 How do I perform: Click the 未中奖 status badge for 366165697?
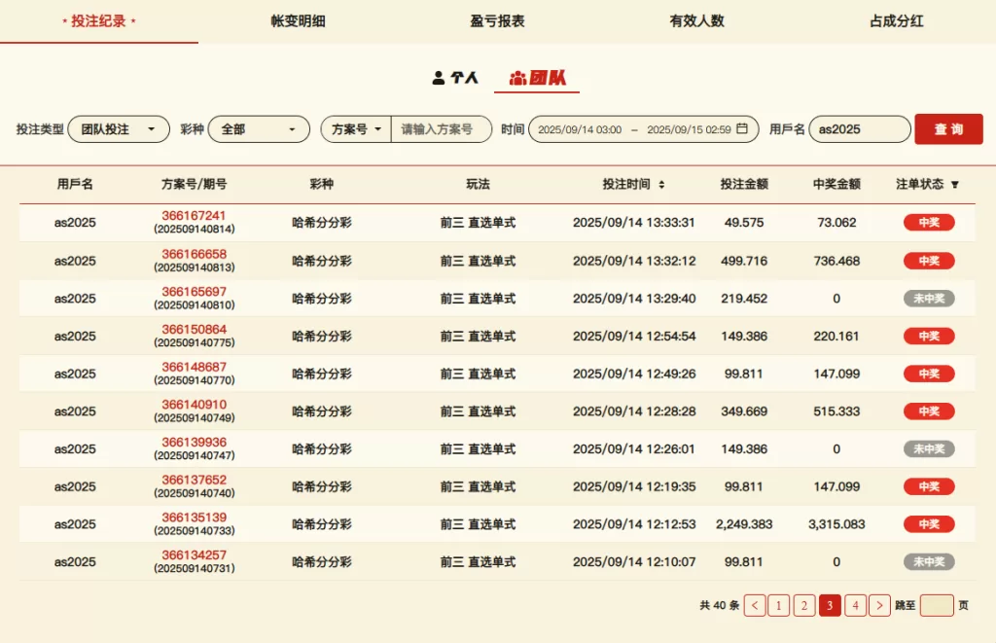[929, 299]
